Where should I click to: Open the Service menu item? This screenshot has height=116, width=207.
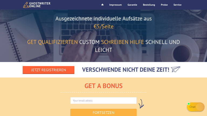[x=177, y=5]
